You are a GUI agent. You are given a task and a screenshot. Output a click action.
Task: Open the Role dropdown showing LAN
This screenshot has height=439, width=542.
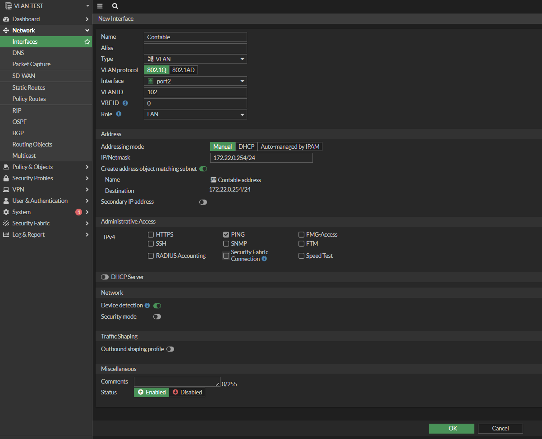click(195, 114)
